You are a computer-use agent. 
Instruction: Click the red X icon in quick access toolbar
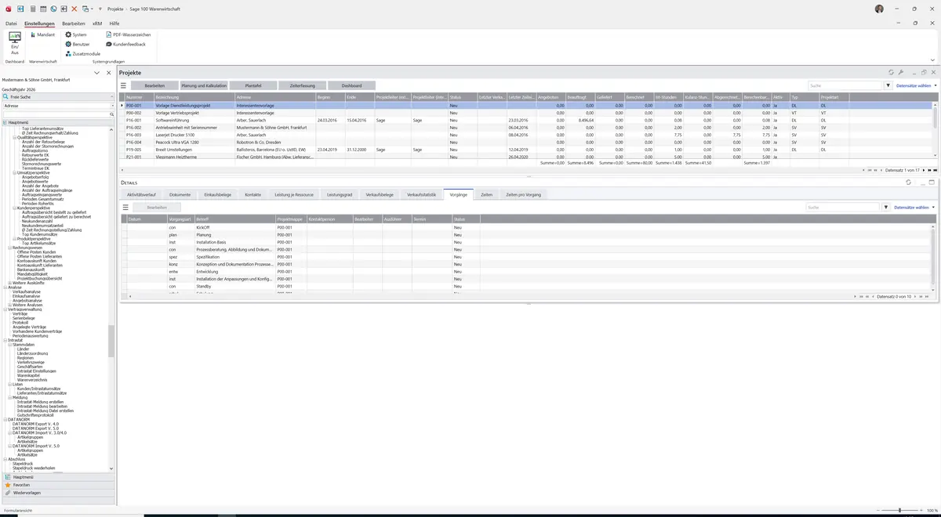click(x=74, y=9)
